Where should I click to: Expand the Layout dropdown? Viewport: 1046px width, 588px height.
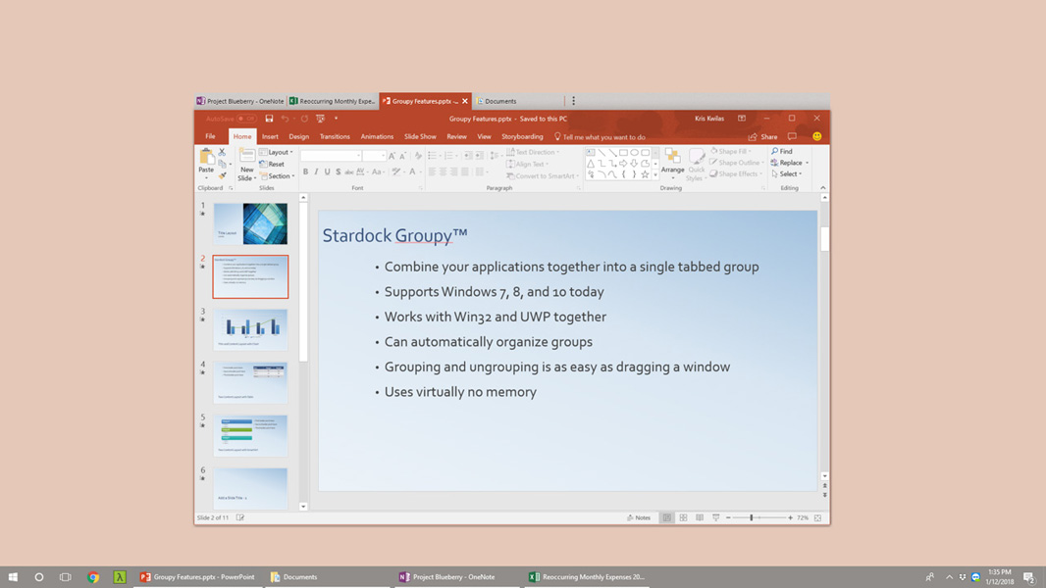279,152
